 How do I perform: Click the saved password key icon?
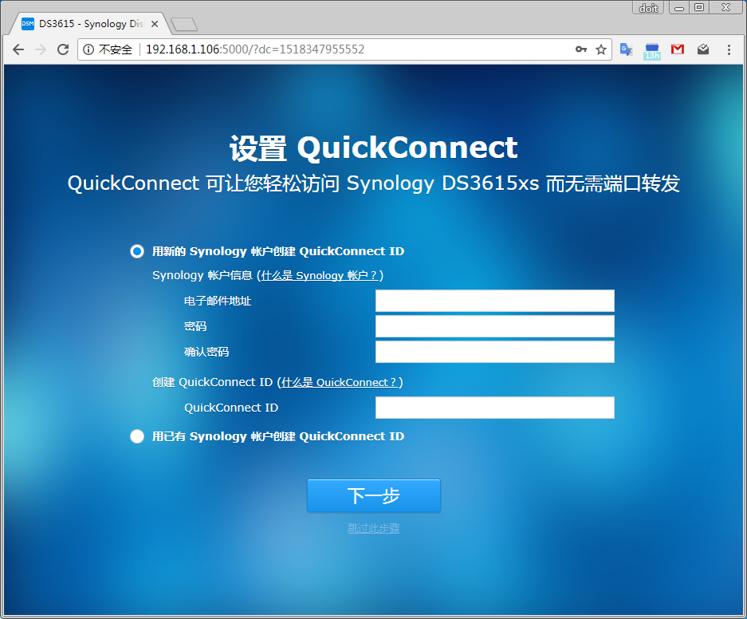point(580,49)
